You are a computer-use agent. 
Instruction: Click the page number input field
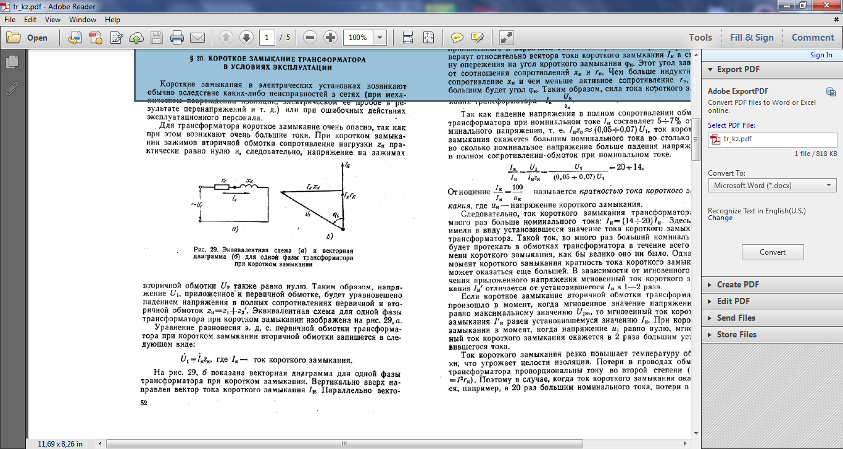267,38
